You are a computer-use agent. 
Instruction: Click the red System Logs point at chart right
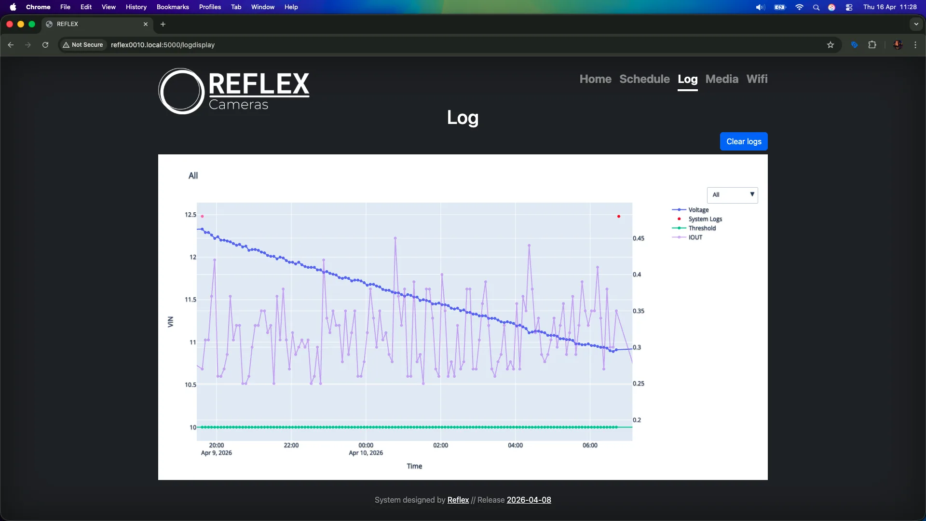click(x=618, y=217)
